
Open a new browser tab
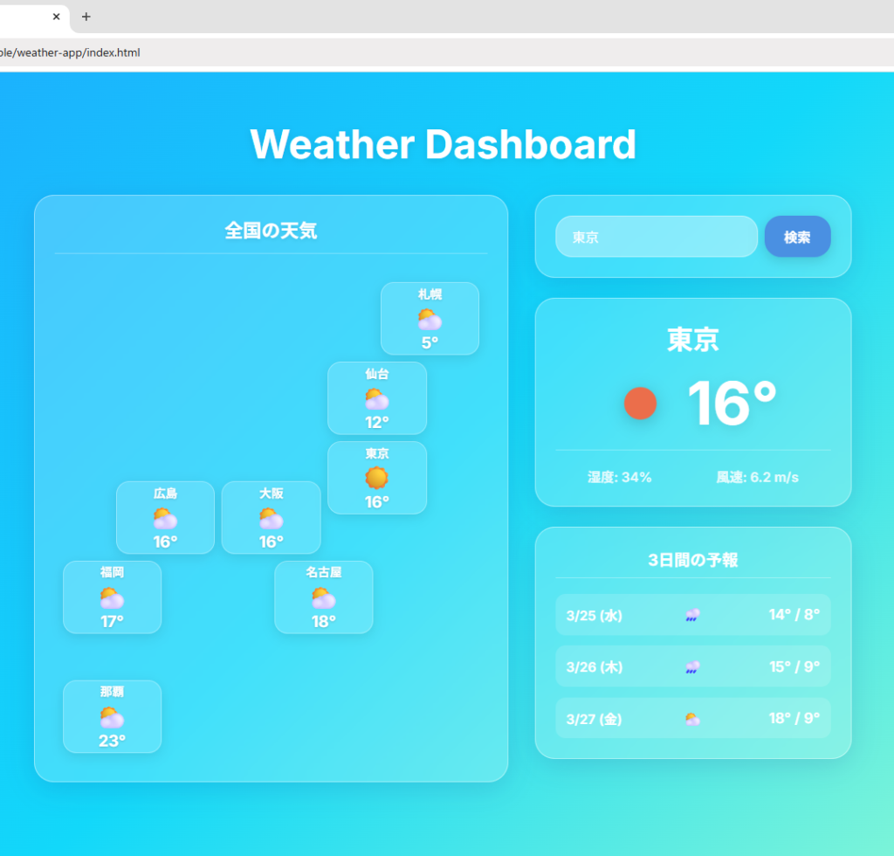point(86,17)
